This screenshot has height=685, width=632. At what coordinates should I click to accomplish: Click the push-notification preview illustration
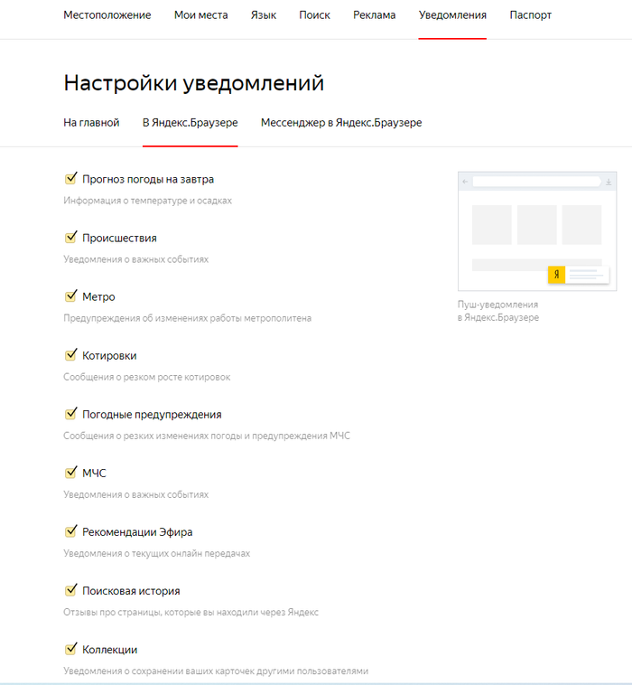pos(537,231)
